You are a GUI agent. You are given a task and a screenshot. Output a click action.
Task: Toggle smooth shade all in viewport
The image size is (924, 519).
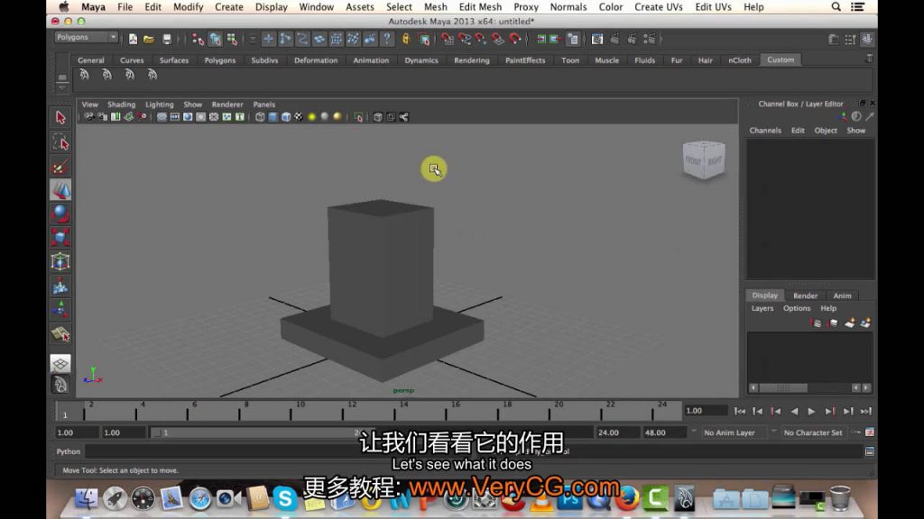273,117
